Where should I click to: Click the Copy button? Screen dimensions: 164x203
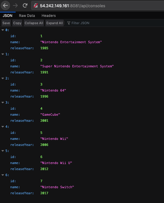click(x=17, y=23)
